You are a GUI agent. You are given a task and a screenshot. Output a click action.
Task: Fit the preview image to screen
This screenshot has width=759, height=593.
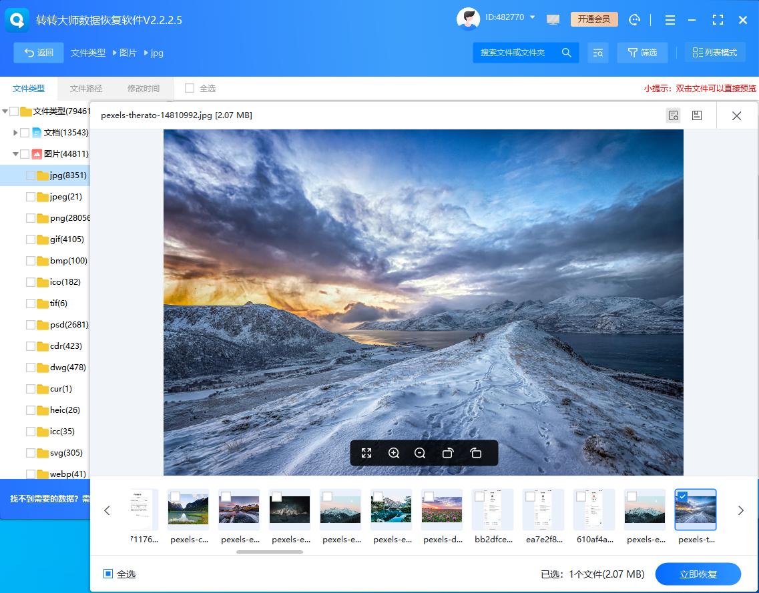point(366,453)
